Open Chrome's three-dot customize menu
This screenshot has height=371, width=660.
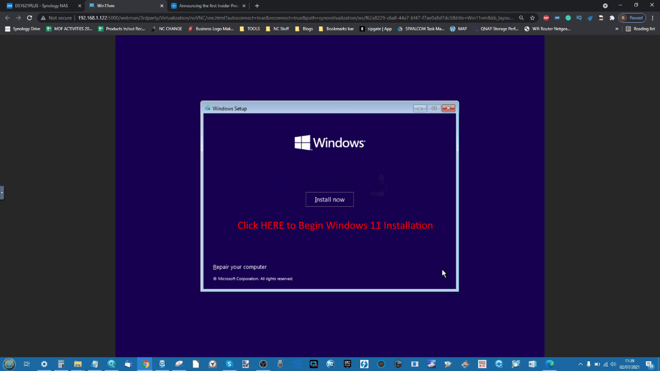[x=652, y=17]
